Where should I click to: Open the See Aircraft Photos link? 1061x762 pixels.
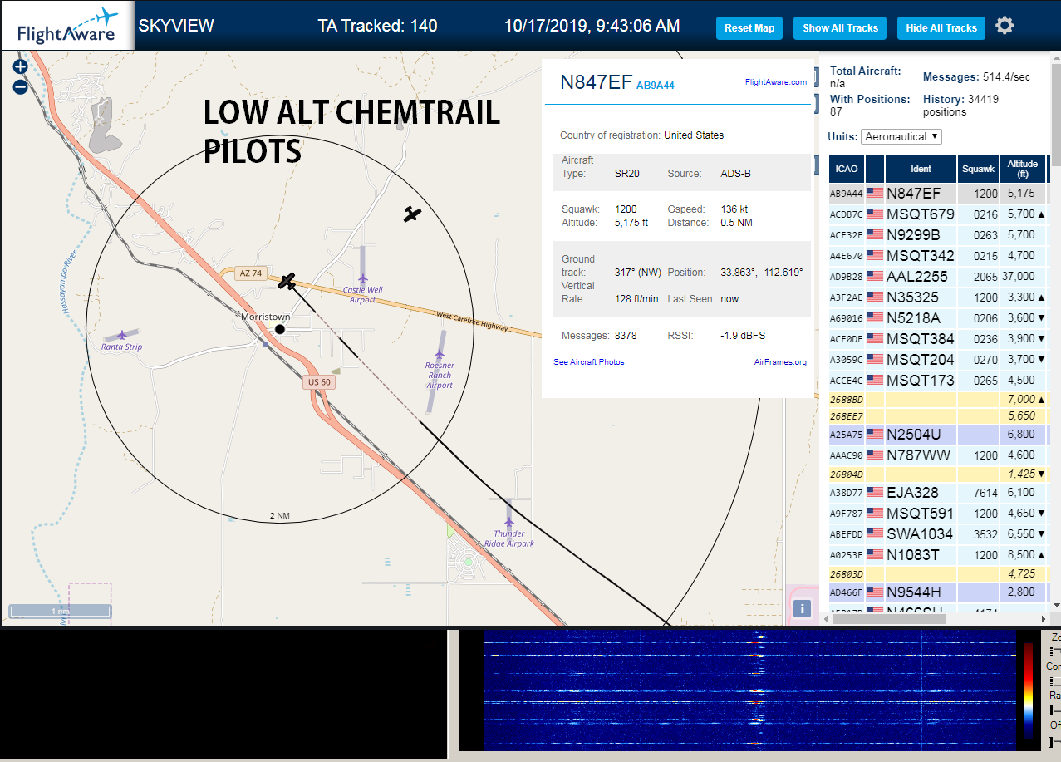[x=589, y=362]
